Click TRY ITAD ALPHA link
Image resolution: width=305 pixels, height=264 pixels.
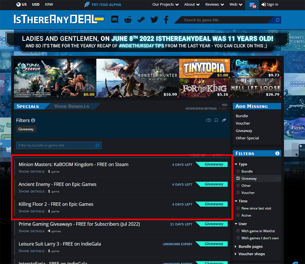tap(106, 5)
